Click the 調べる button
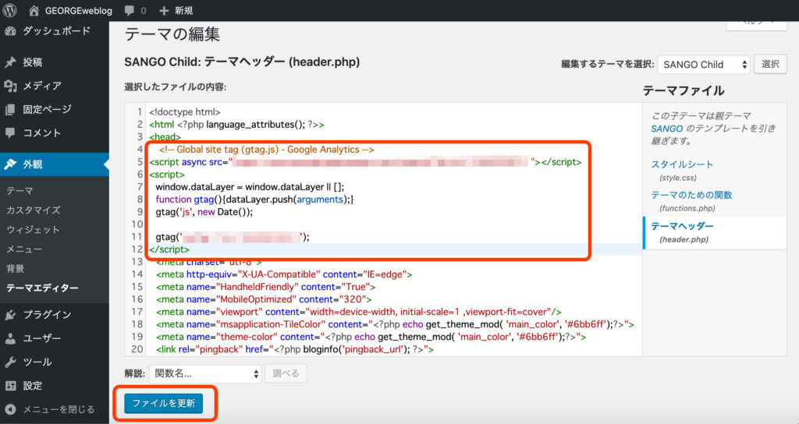This screenshot has height=424, width=799. pos(286,373)
